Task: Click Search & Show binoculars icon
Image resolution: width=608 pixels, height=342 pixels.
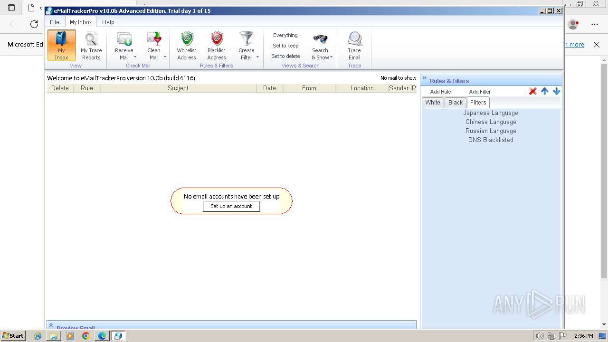Action: click(320, 39)
